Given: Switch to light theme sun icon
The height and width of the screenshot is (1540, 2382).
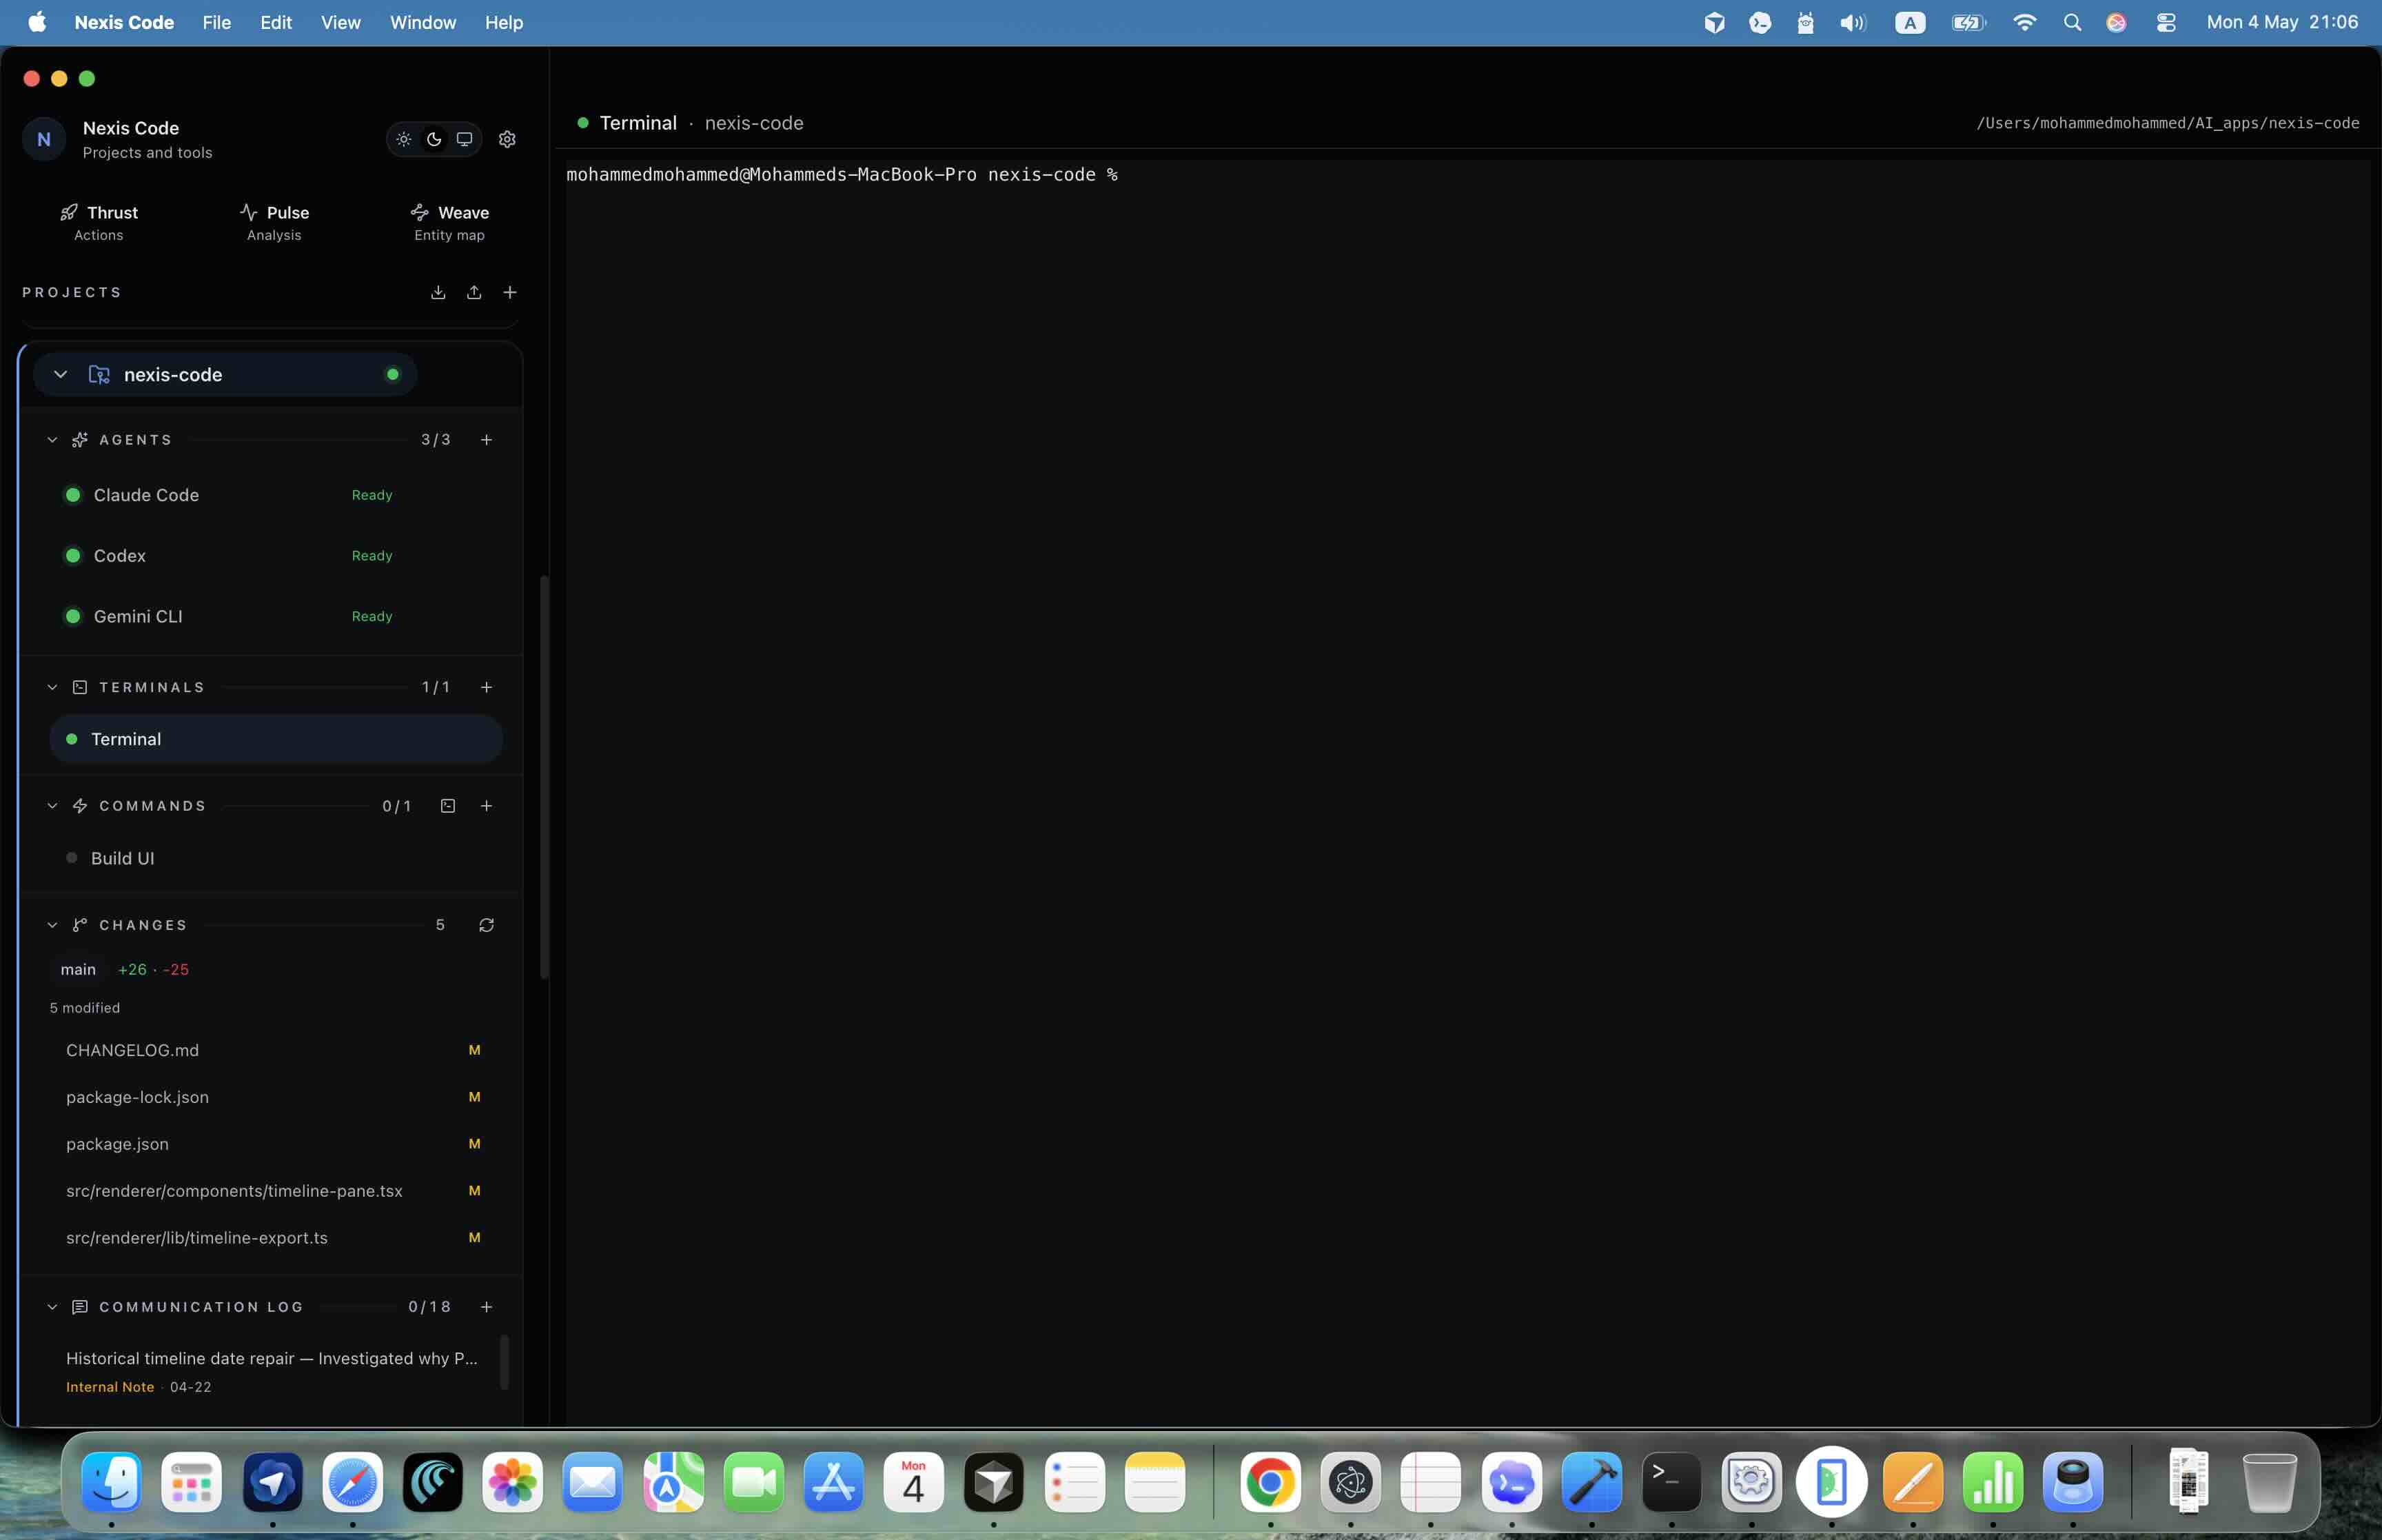Looking at the screenshot, I should (404, 139).
